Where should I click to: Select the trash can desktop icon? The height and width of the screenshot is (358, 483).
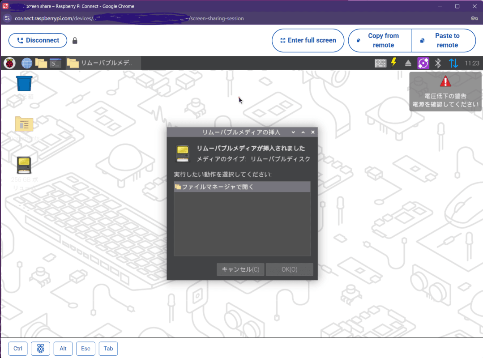pos(24,83)
